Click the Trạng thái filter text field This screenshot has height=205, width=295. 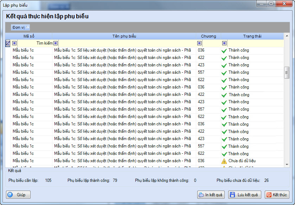click(x=255, y=43)
